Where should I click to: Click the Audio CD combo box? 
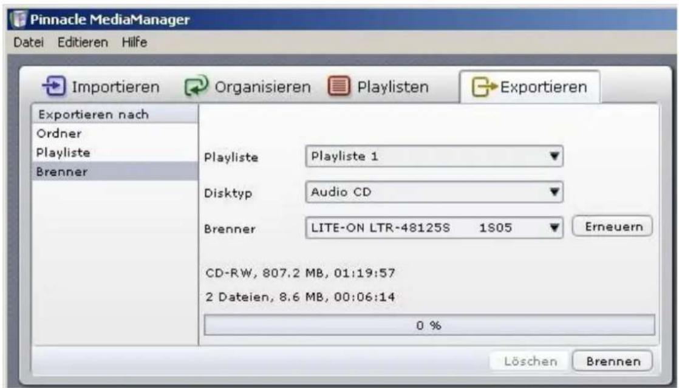[434, 192]
